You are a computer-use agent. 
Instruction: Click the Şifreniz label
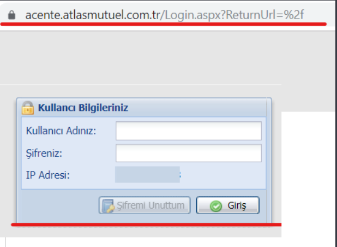pyautogui.click(x=44, y=154)
